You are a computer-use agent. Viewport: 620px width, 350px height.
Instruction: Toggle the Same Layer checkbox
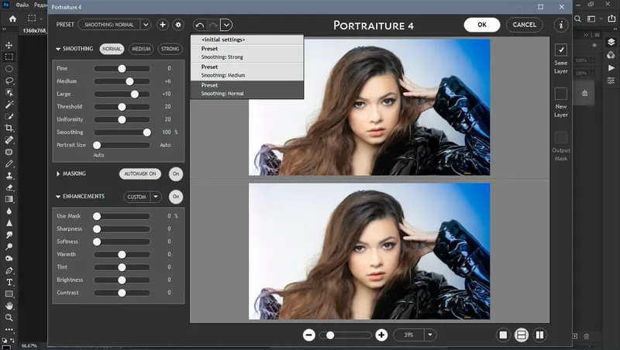561,50
